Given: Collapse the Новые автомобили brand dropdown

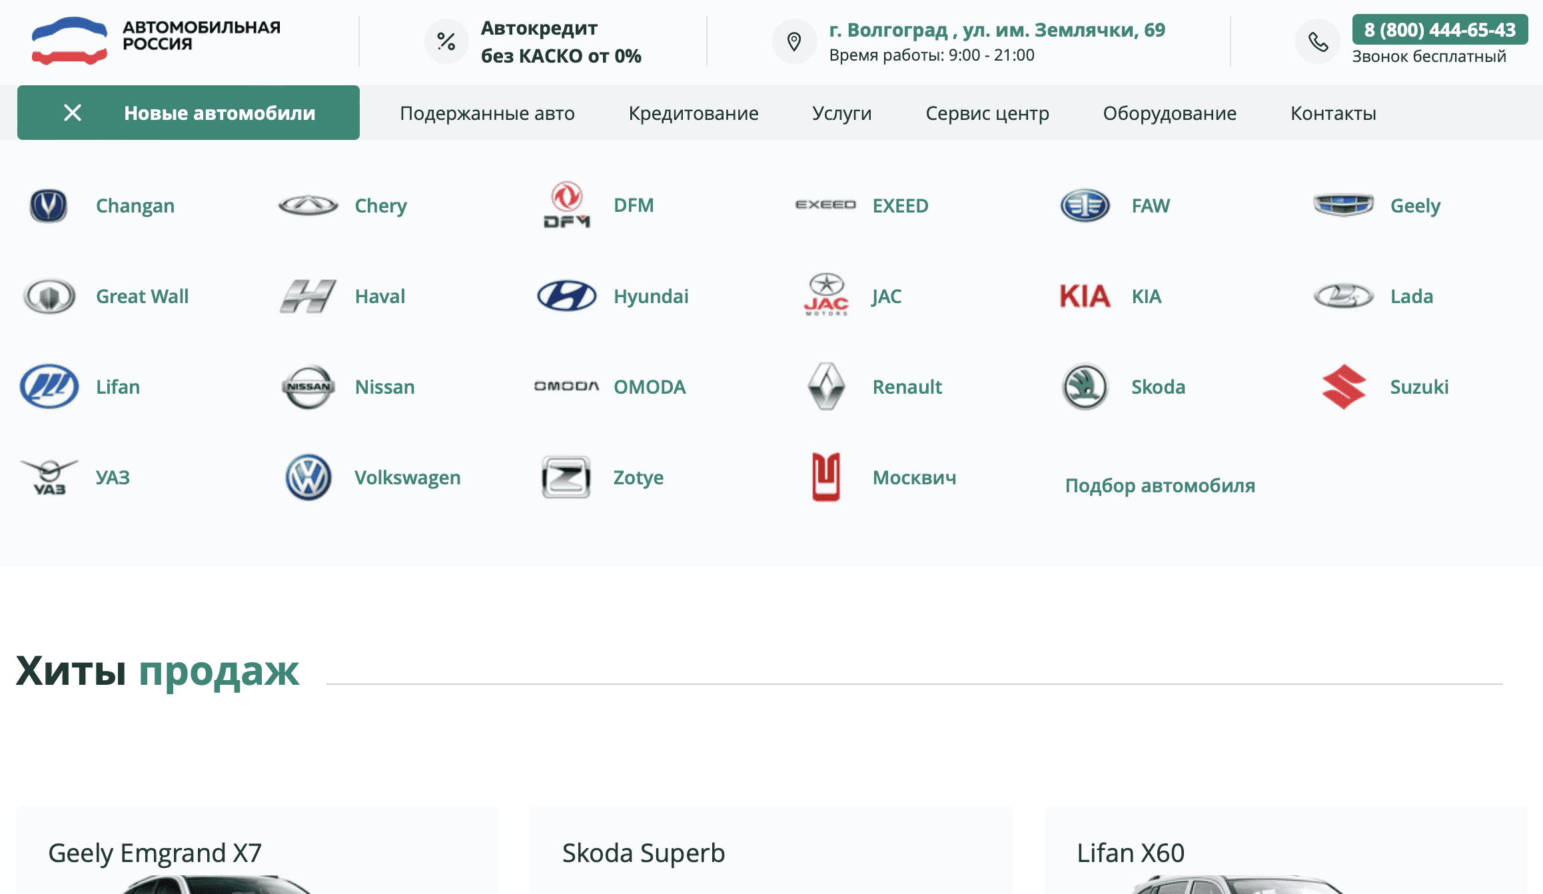Looking at the screenshot, I should tap(220, 113).
